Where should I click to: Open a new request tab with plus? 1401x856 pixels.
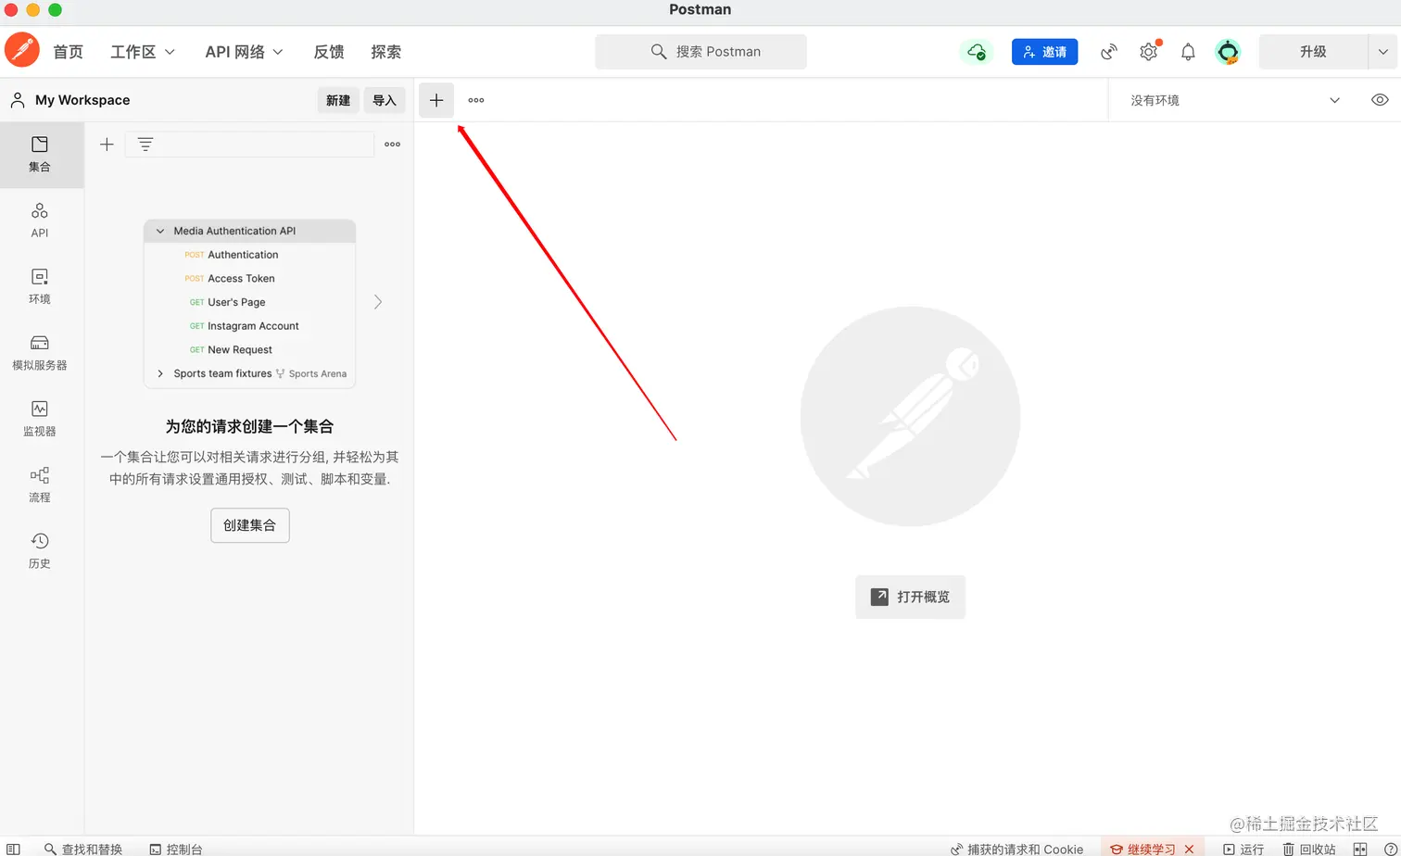coord(436,100)
